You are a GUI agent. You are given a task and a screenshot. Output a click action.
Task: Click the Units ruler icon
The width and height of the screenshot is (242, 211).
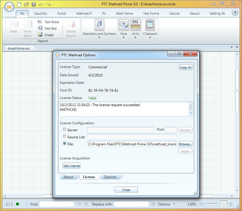pos(135,25)
